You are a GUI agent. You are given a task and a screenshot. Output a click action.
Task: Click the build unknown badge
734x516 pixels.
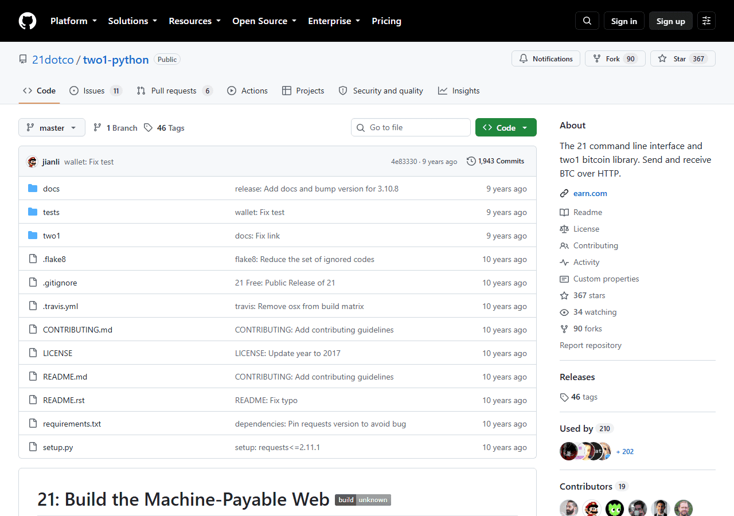point(363,500)
